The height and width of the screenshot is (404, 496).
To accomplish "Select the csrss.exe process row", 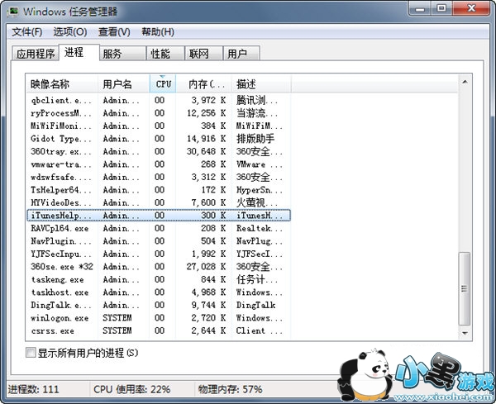I will click(x=158, y=330).
